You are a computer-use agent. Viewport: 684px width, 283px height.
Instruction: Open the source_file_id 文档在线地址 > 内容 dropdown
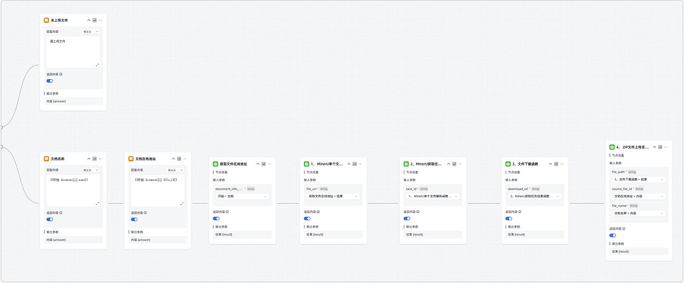tap(638, 197)
